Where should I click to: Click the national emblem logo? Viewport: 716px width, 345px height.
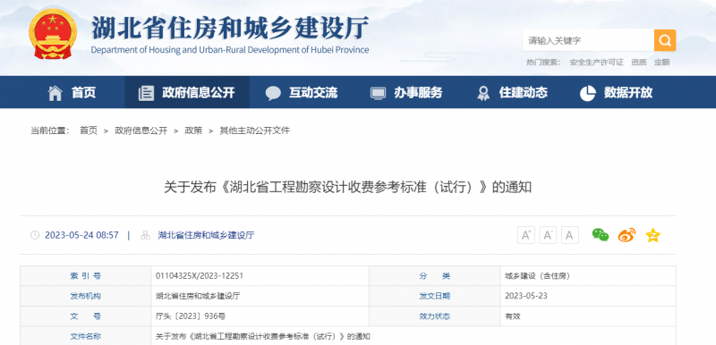pos(53,34)
